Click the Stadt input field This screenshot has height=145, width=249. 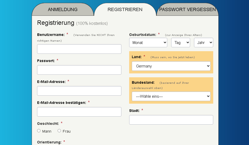(171, 120)
